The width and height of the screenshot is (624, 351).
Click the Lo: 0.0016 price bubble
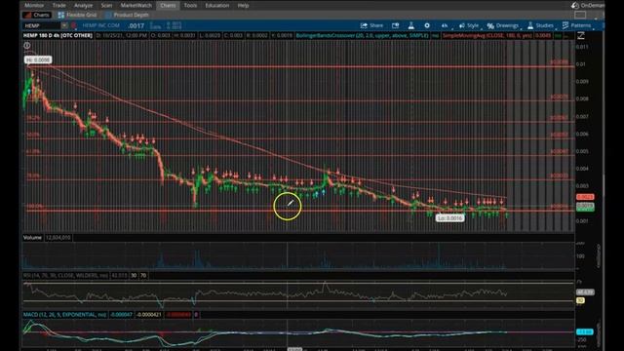pos(450,218)
